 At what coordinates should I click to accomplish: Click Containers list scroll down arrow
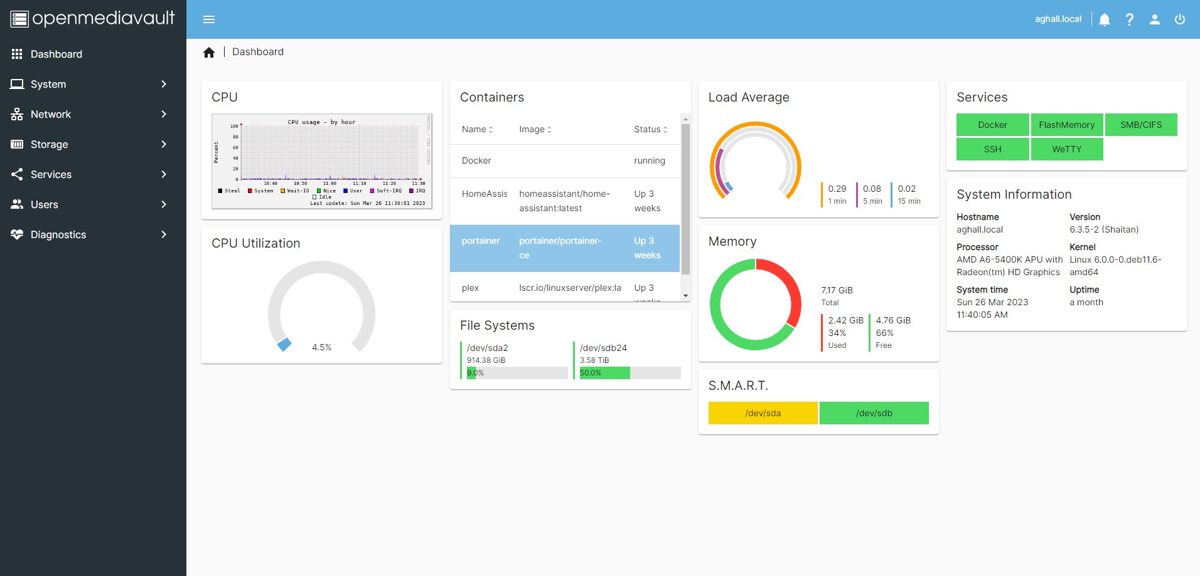tap(685, 296)
